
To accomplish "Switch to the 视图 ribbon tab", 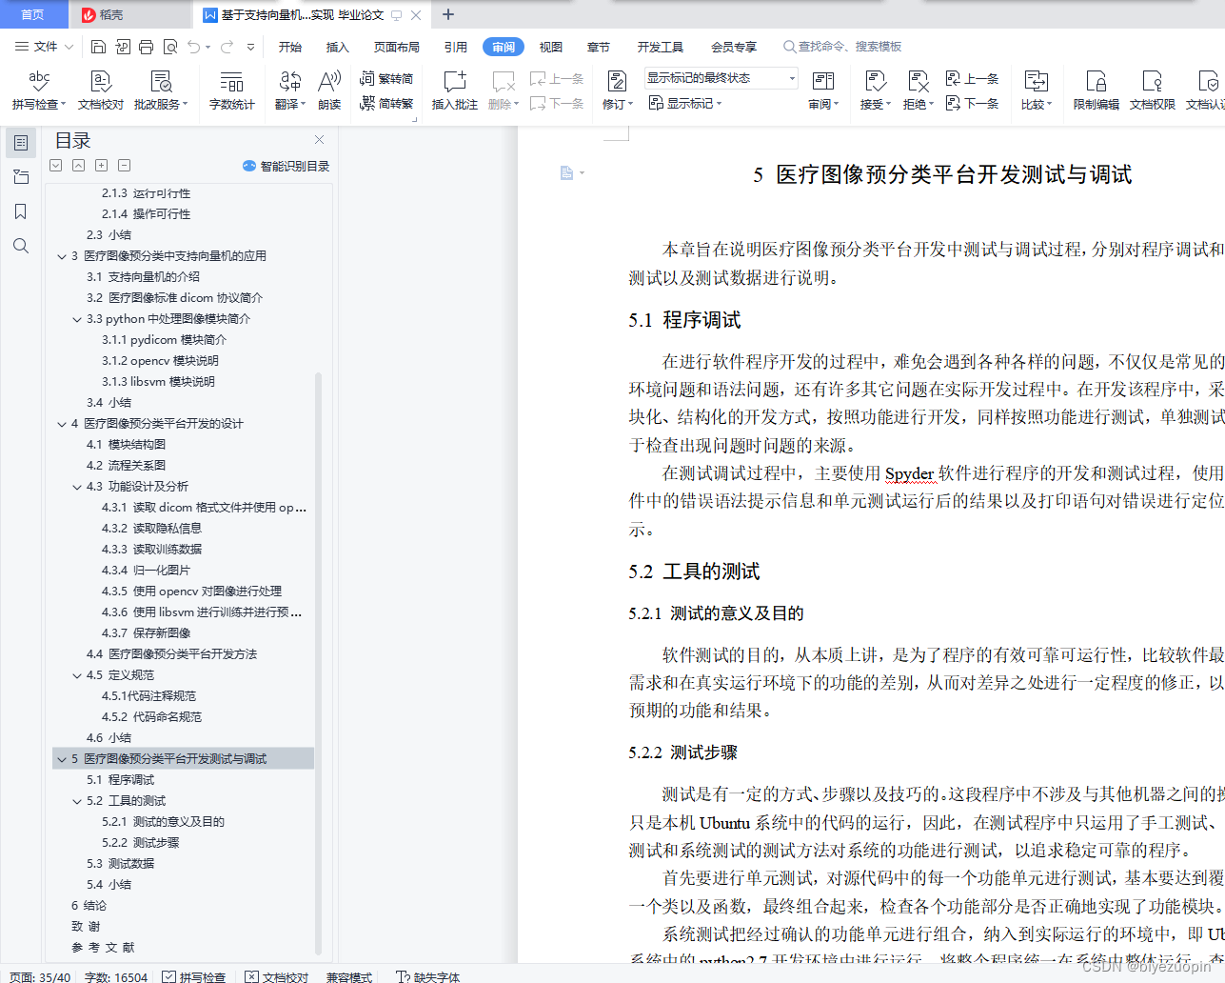I will 551,47.
